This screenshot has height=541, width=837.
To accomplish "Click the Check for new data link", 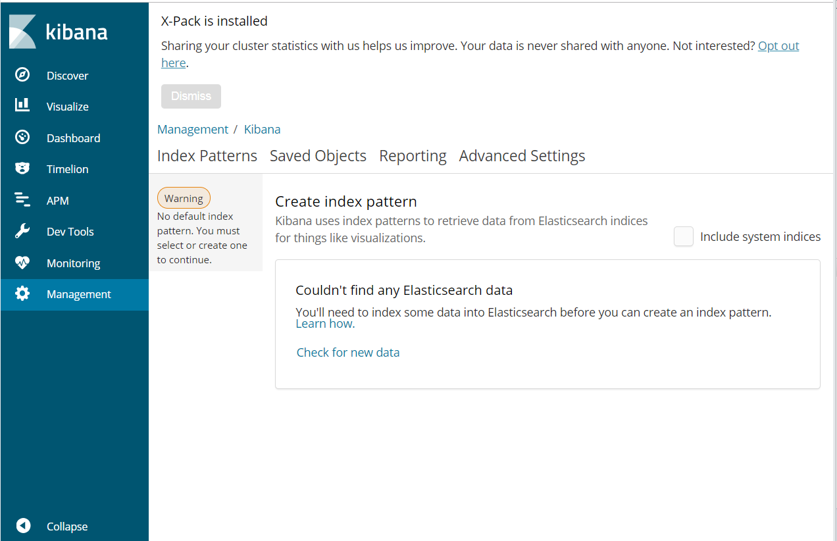I will [x=348, y=352].
